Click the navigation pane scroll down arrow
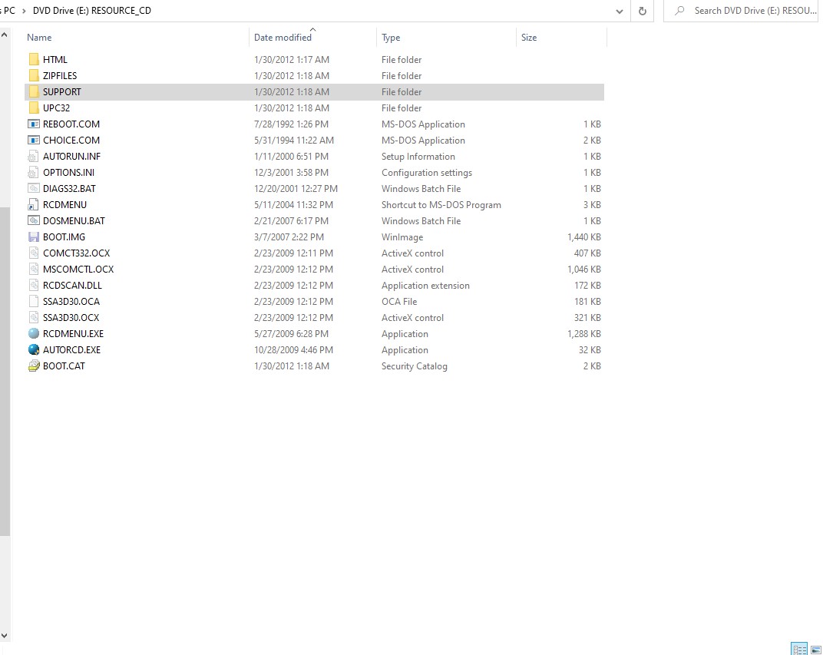The width and height of the screenshot is (823, 655). (x=5, y=636)
